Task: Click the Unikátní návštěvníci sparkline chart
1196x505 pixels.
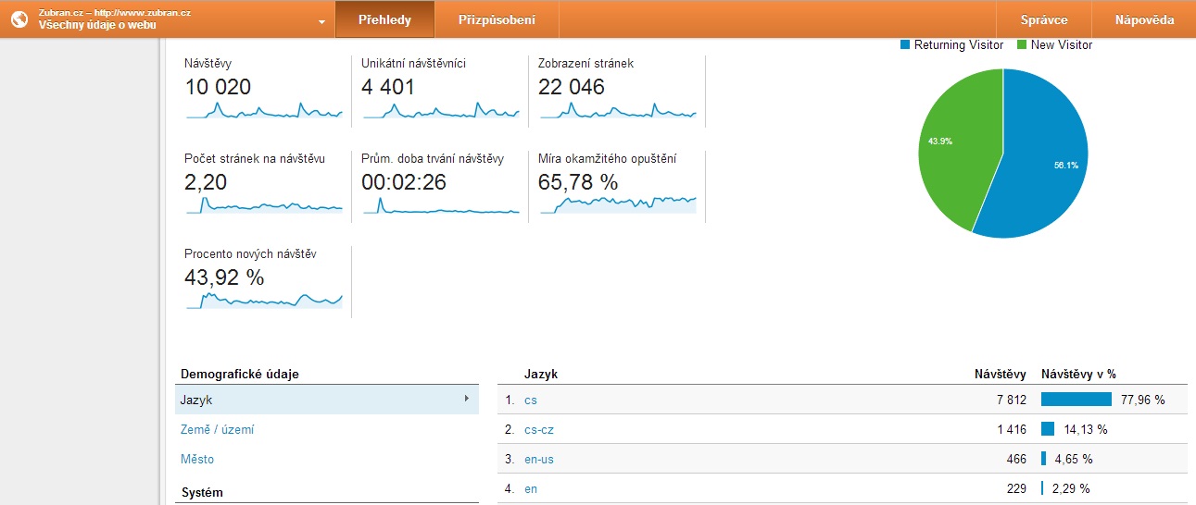Action: (441, 111)
